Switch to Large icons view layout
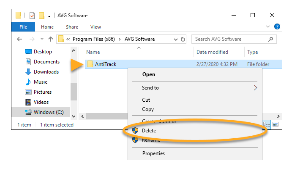The width and height of the screenshot is (292, 174). pos(276,124)
